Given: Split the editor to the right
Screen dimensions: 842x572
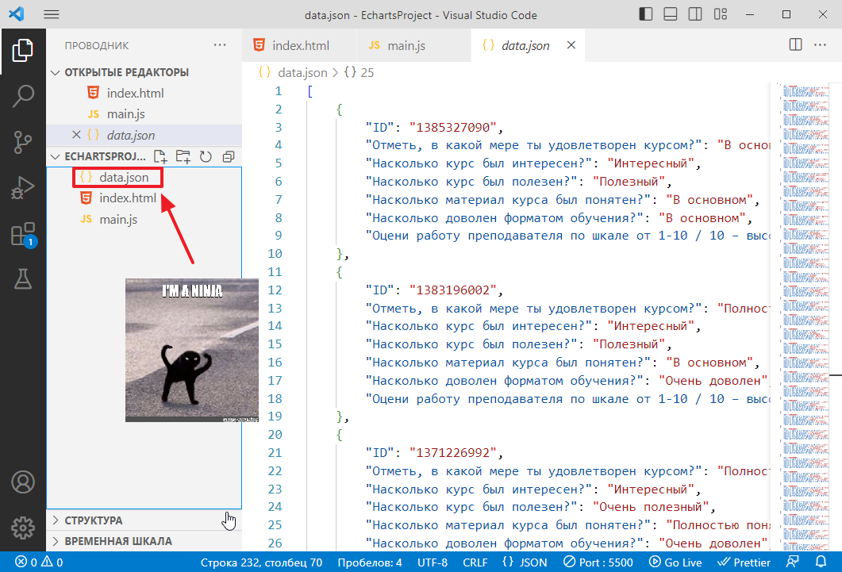Looking at the screenshot, I should click(795, 45).
